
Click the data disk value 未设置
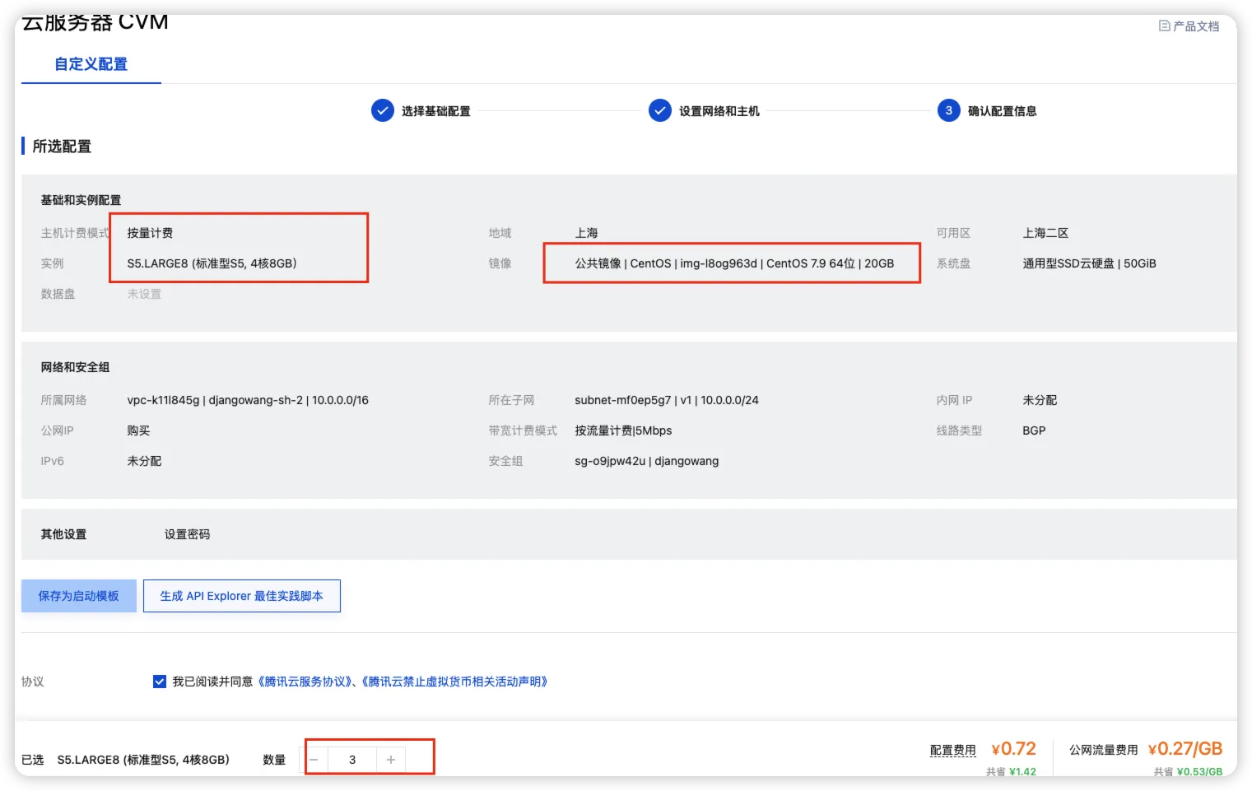click(x=144, y=294)
